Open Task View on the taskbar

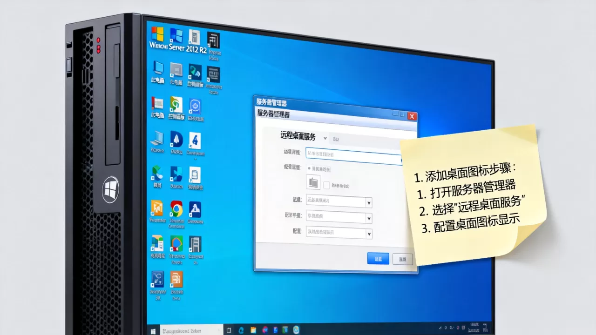click(228, 330)
